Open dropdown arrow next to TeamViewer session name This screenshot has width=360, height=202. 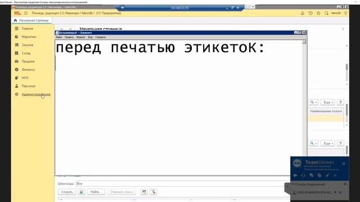[335, 192]
